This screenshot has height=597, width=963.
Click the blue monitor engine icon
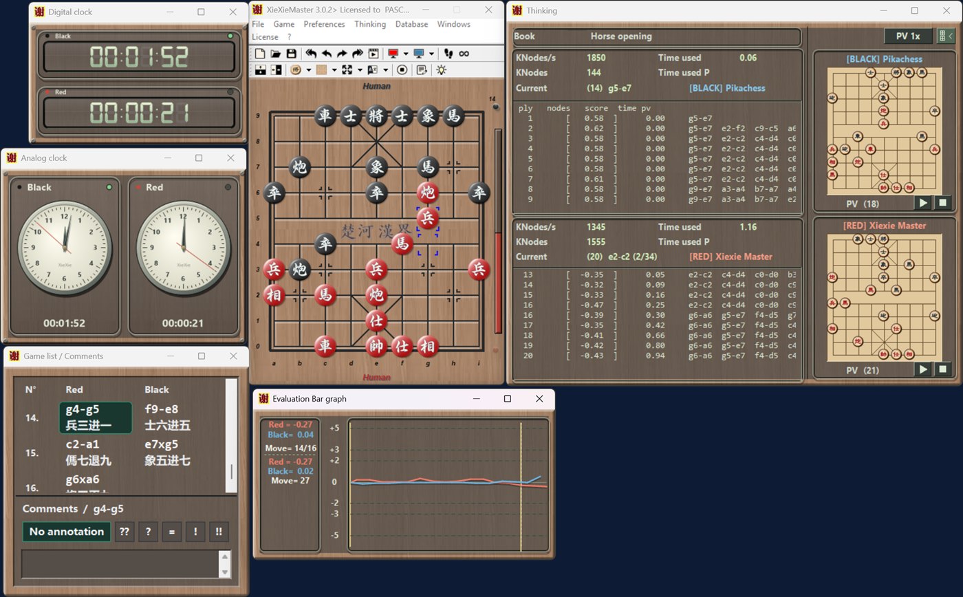click(419, 54)
